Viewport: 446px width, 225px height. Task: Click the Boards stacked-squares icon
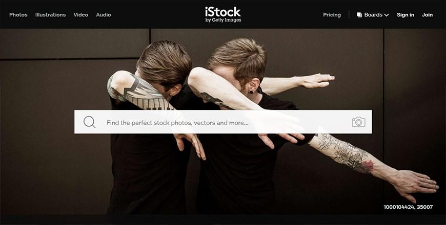[359, 15]
